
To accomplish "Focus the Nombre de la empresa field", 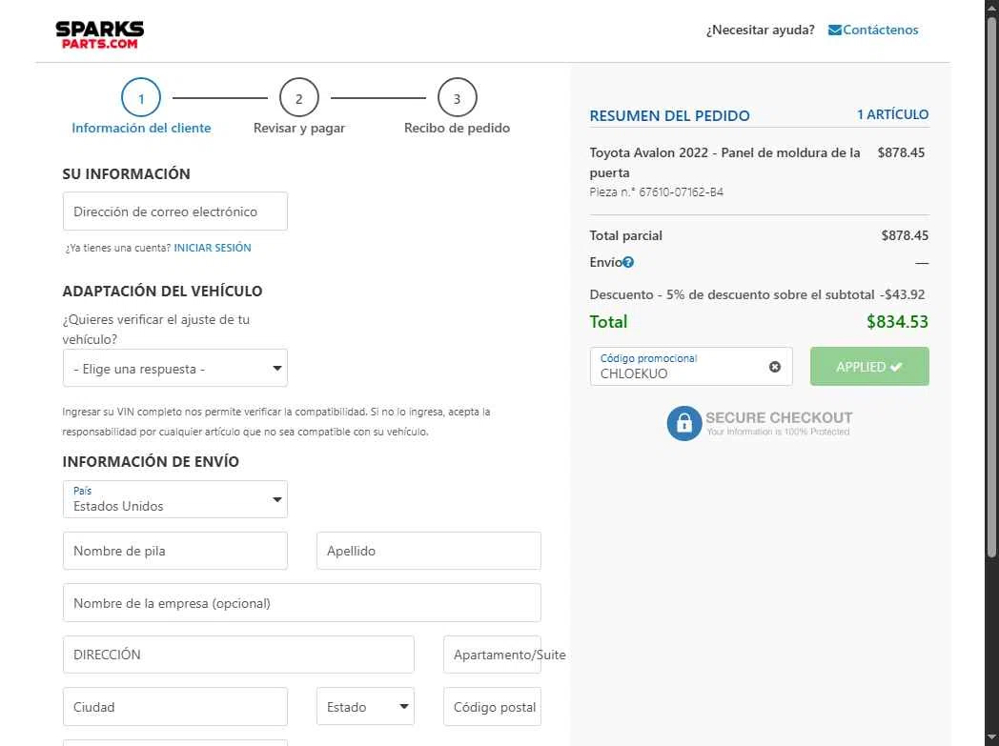I will click(302, 603).
